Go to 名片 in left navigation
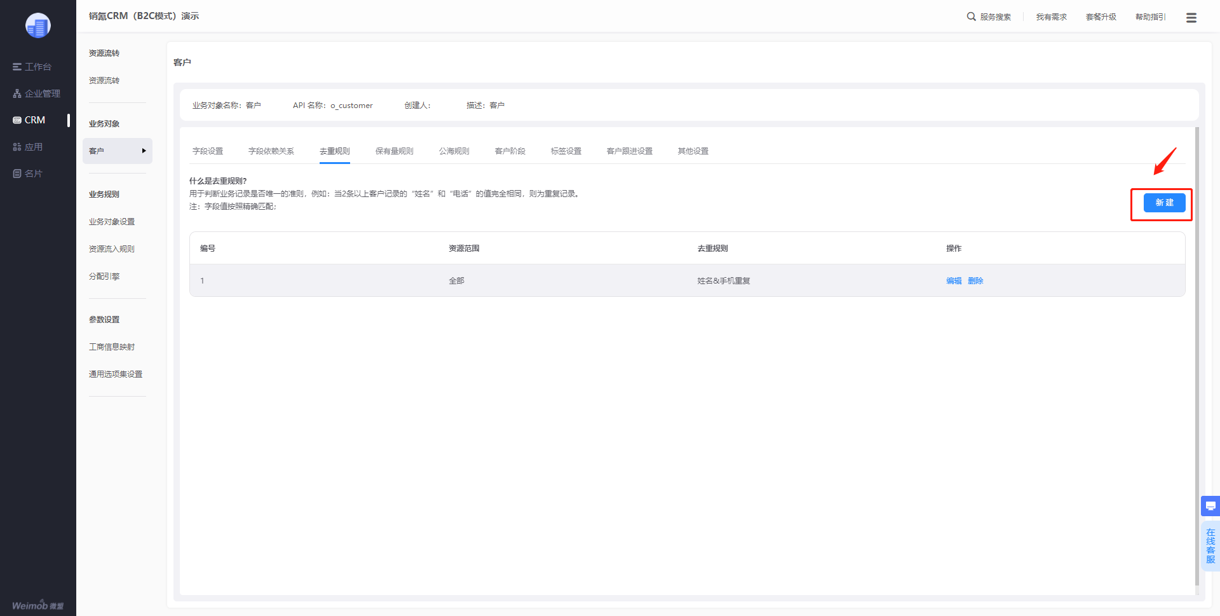1220x616 pixels. pyautogui.click(x=34, y=174)
